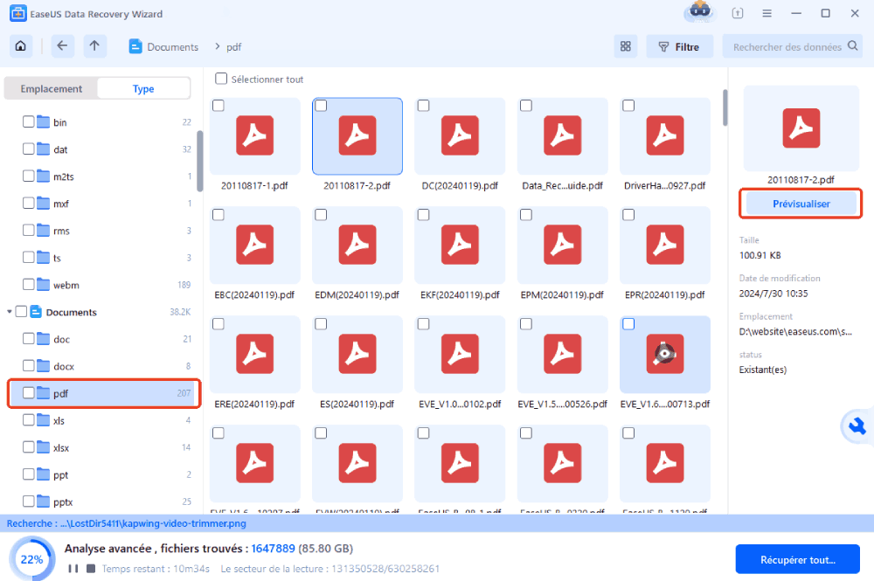Click the file list vertical scrollbar
The height and width of the screenshot is (581, 874).
725,107
